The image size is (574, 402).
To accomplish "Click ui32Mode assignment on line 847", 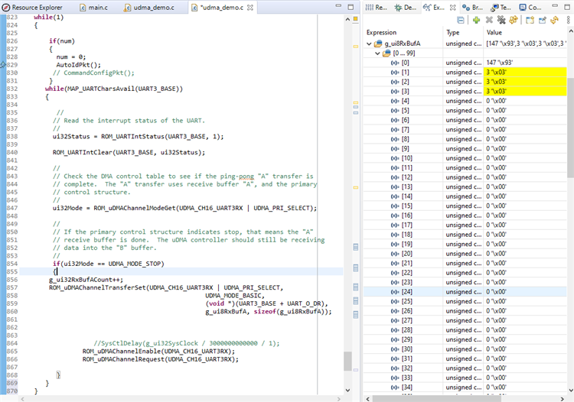I will [184, 208].
